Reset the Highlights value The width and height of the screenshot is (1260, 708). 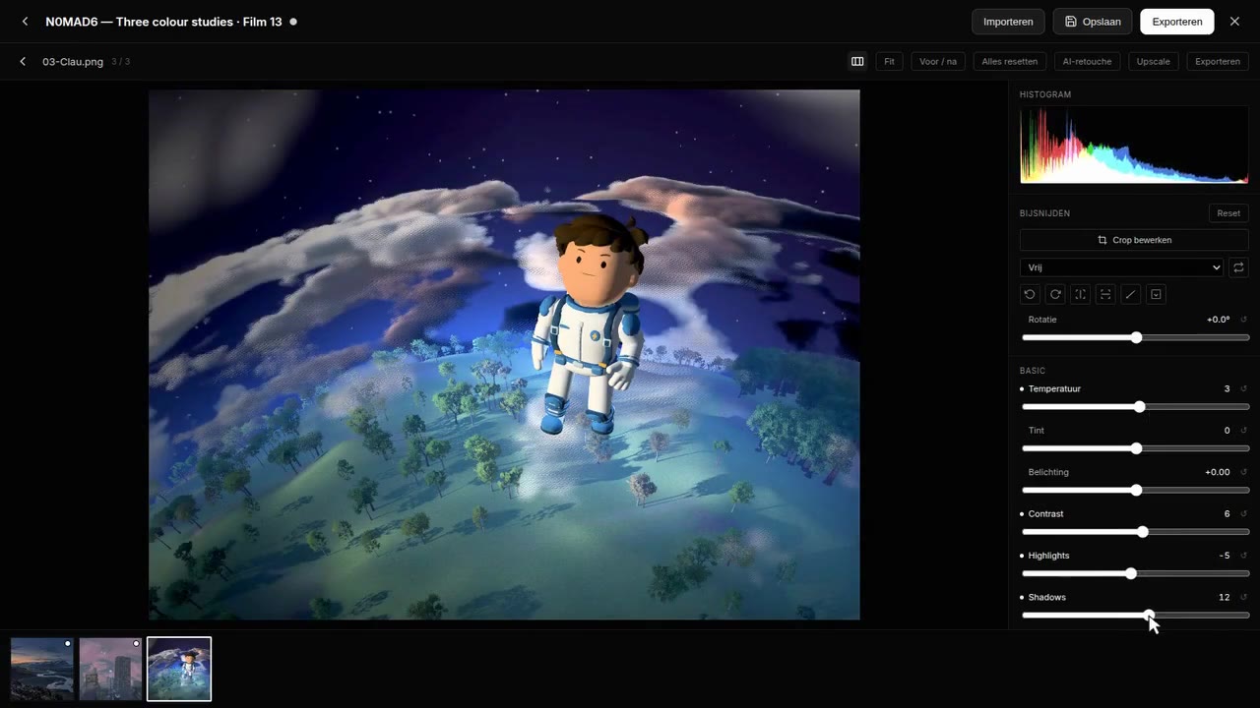coord(1243,556)
